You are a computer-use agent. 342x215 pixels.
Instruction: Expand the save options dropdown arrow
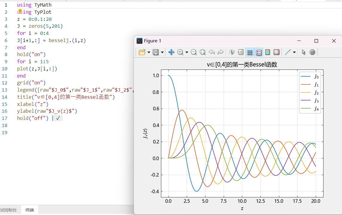[x=162, y=52]
